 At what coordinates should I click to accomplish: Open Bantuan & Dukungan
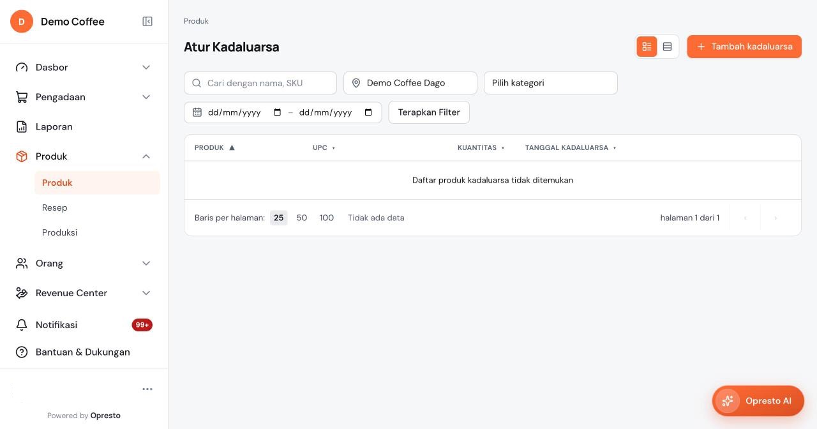click(84, 352)
